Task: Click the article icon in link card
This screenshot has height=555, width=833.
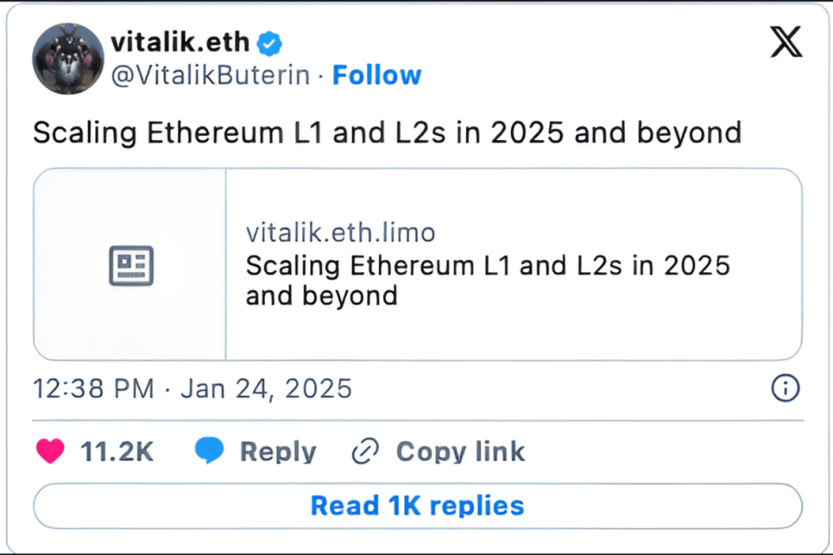Action: (x=131, y=265)
